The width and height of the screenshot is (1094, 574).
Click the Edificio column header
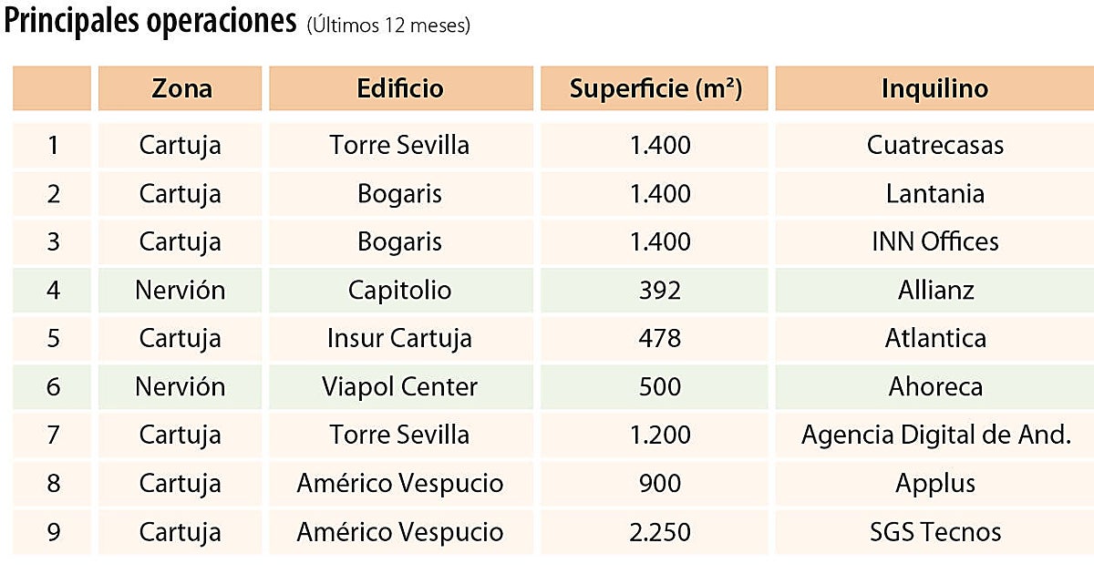(400, 88)
